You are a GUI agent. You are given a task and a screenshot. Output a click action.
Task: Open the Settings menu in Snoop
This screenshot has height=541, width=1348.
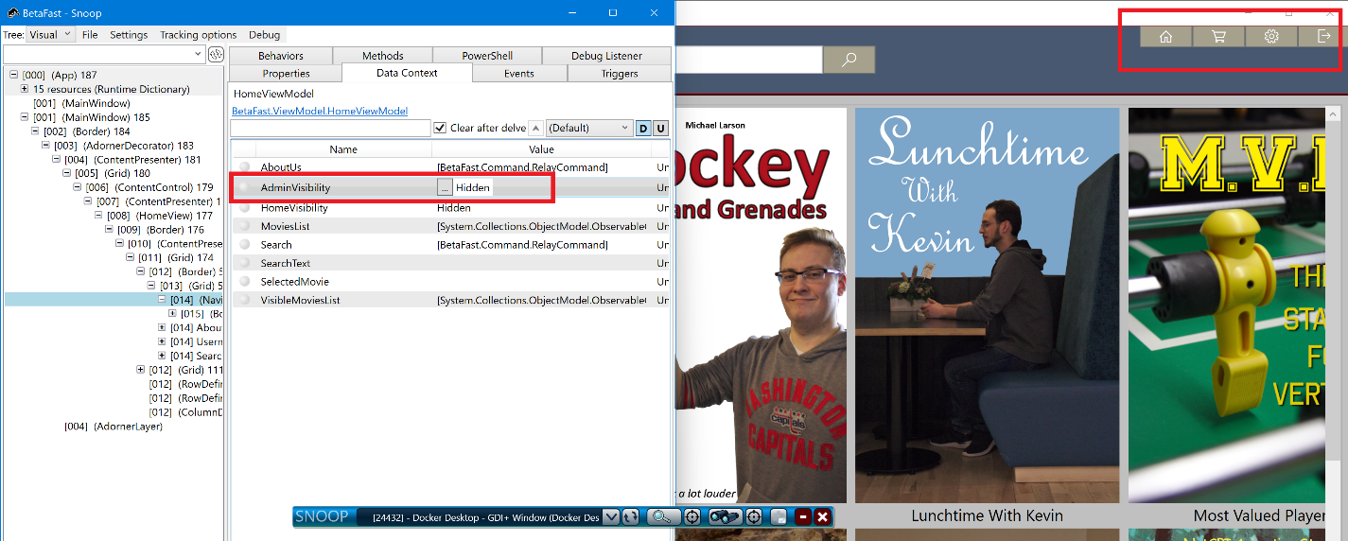coord(129,35)
